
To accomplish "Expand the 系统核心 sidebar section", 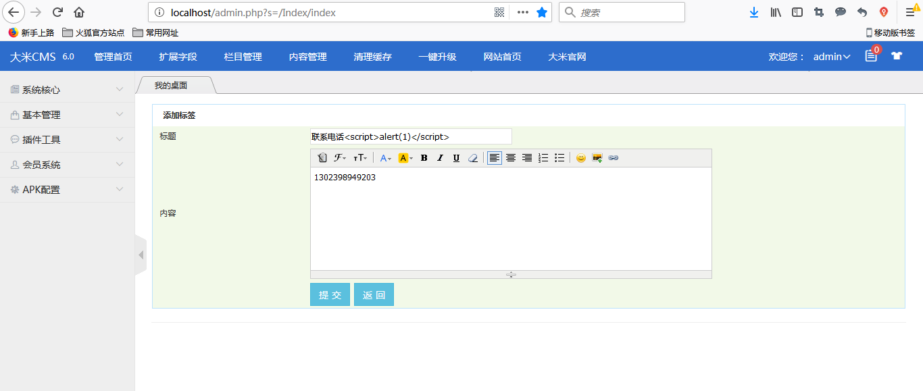I will point(67,90).
